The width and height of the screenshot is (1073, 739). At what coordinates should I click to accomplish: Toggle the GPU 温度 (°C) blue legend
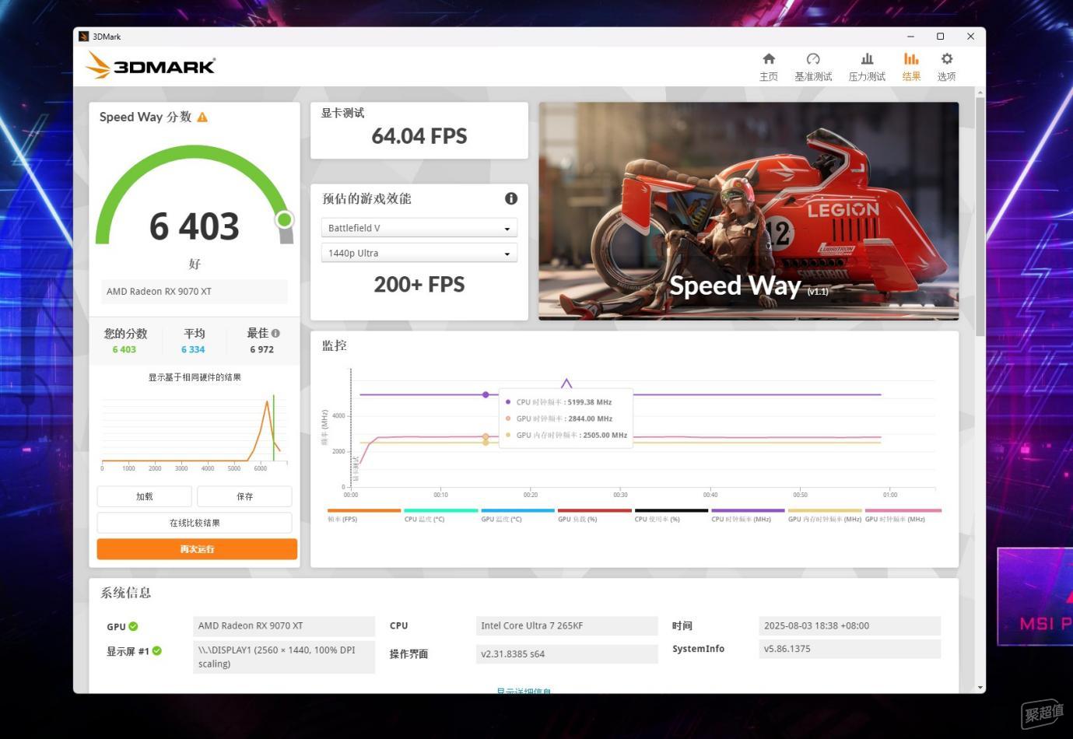[x=517, y=515]
